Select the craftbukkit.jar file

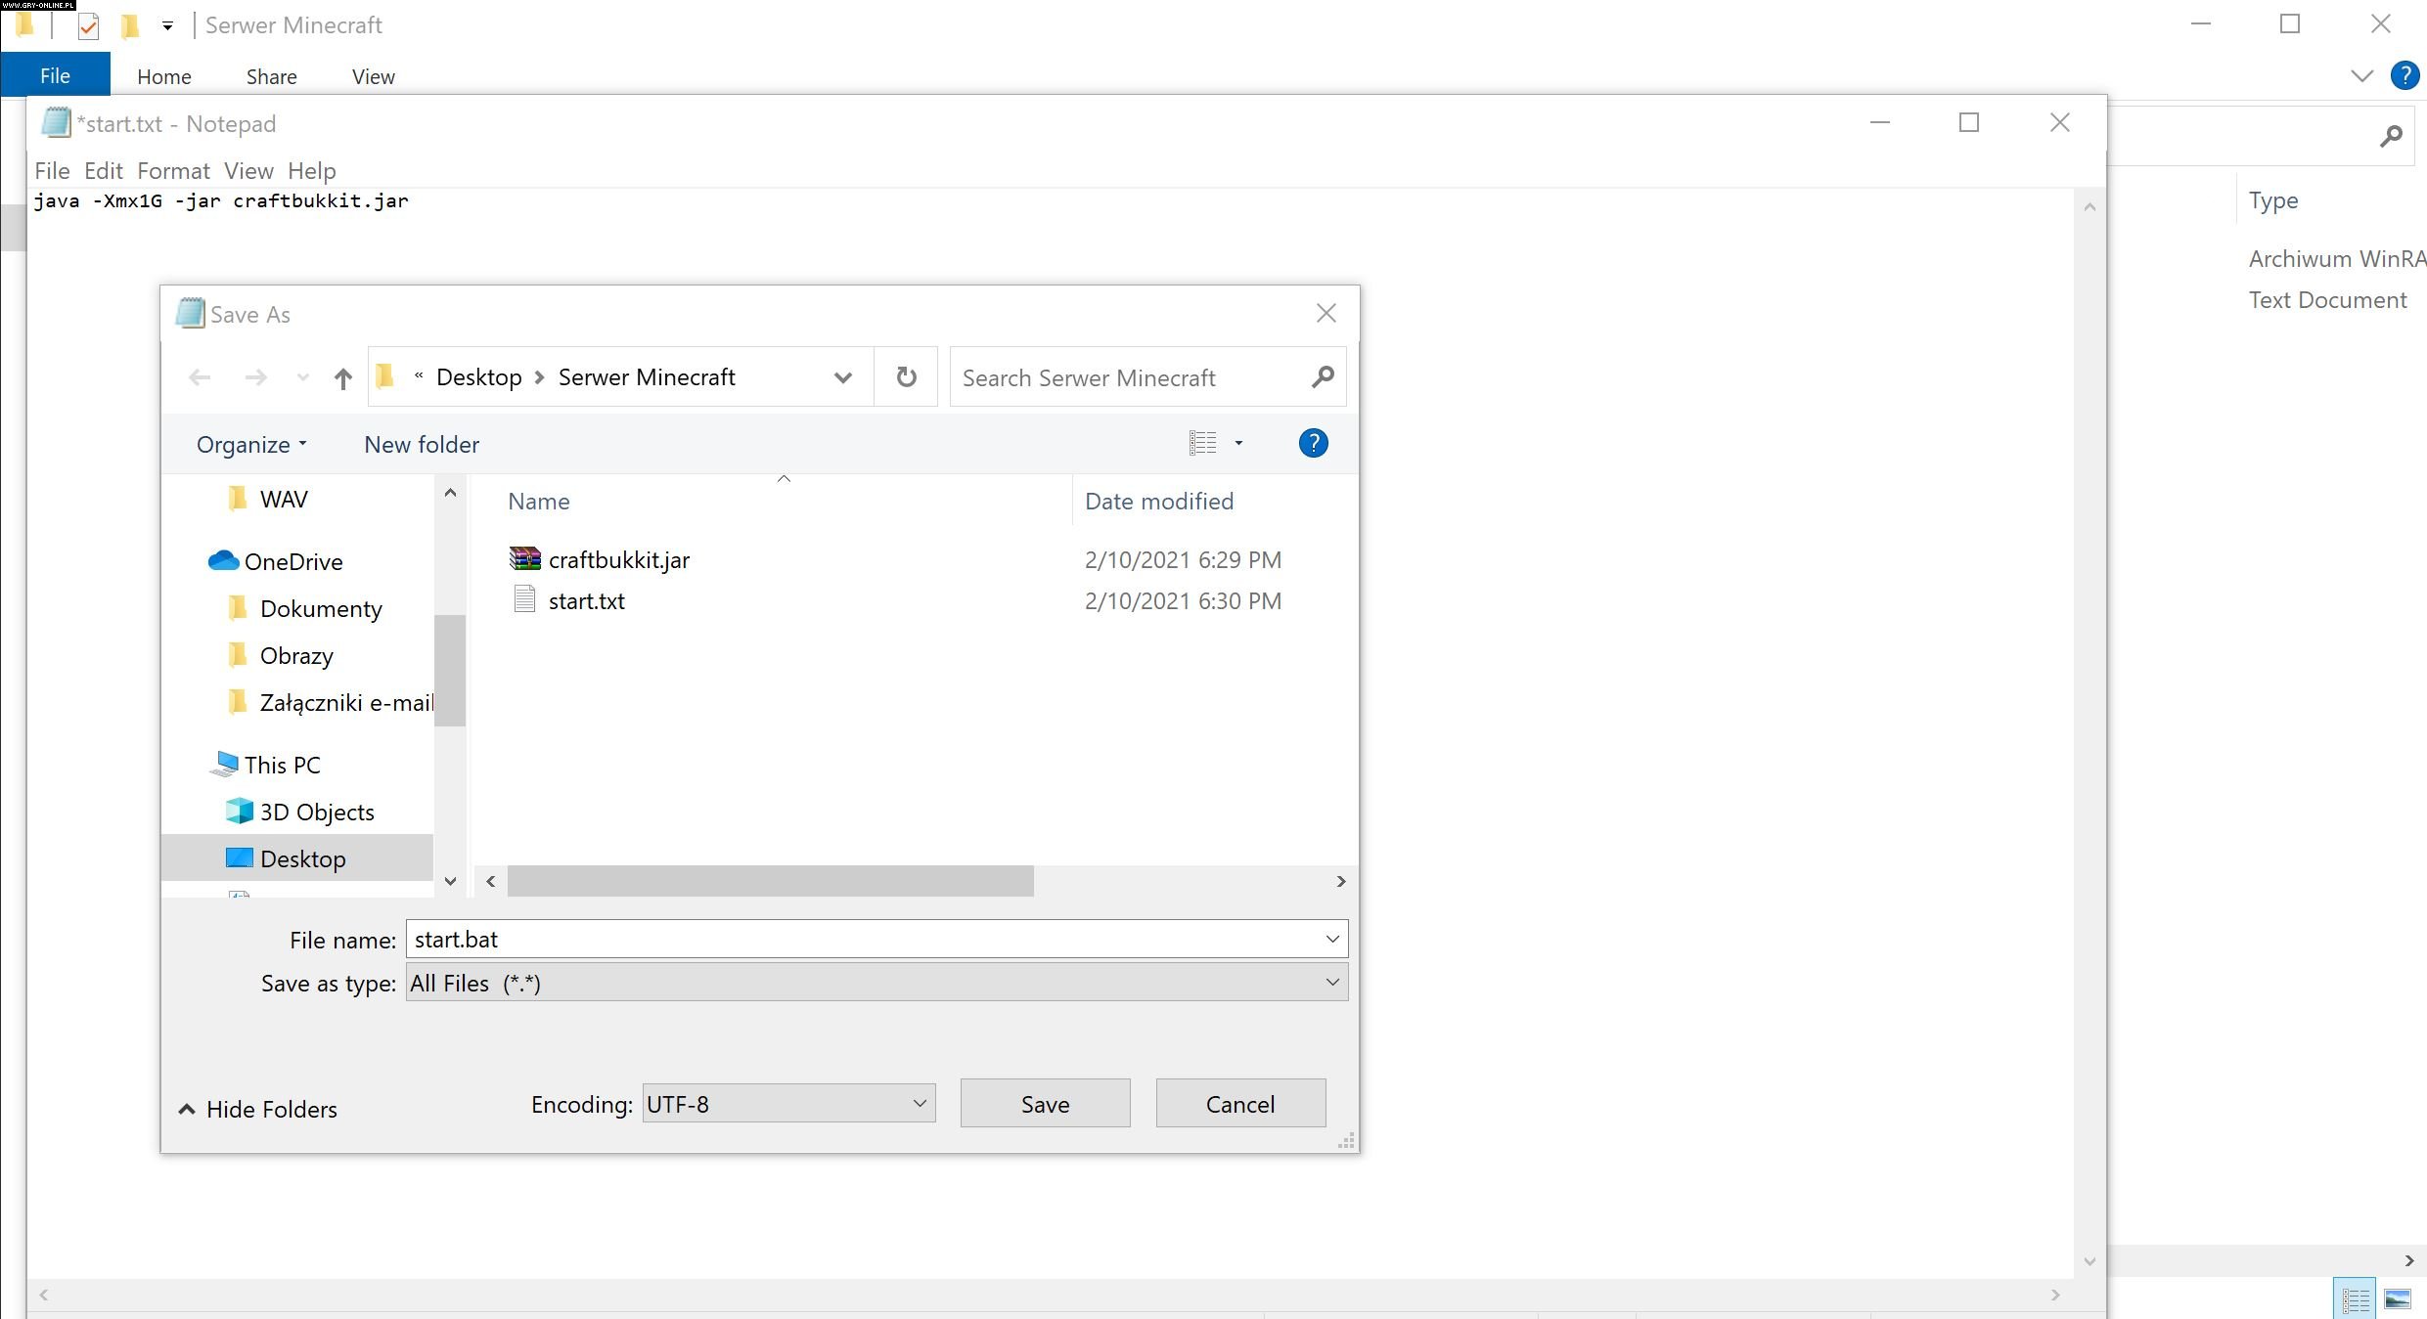pos(618,560)
